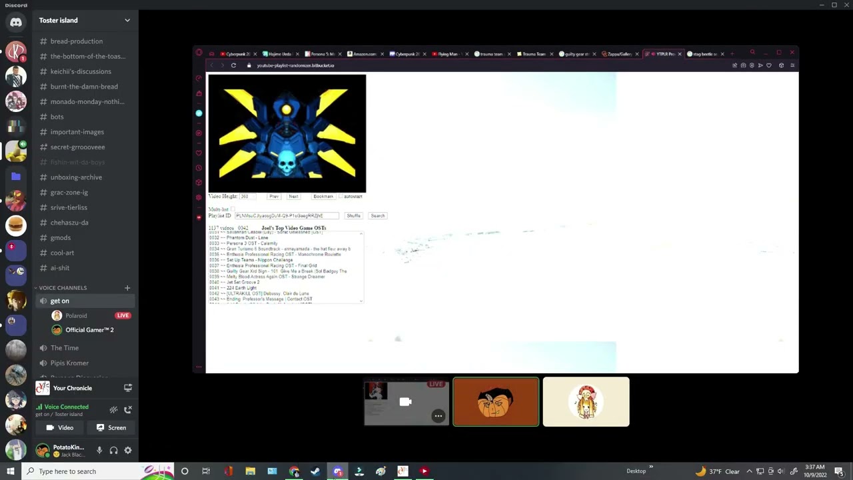Share screen with Screen button
The width and height of the screenshot is (853, 480).
pyautogui.click(x=111, y=428)
